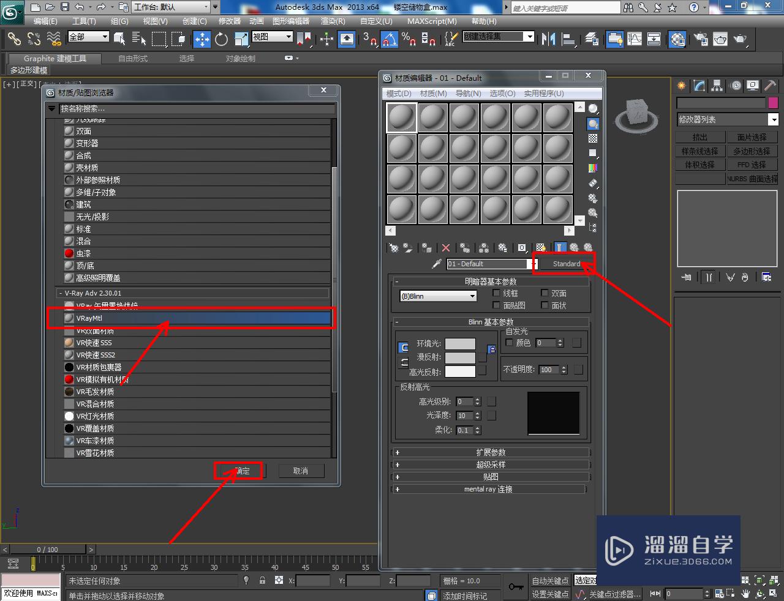Toggle 设置关键点 set key button
Image resolution: width=784 pixels, height=601 pixels.
(551, 594)
